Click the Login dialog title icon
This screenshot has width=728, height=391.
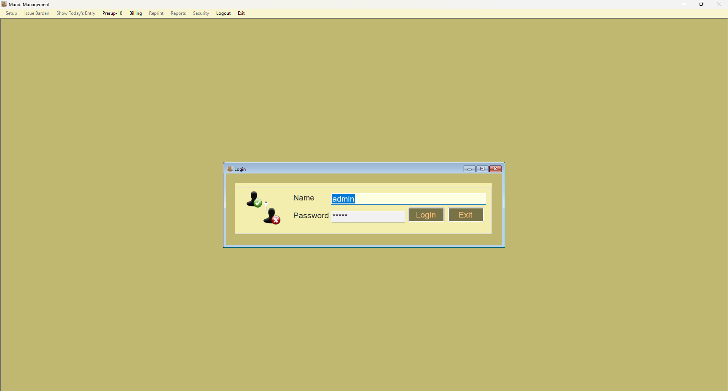pyautogui.click(x=230, y=169)
